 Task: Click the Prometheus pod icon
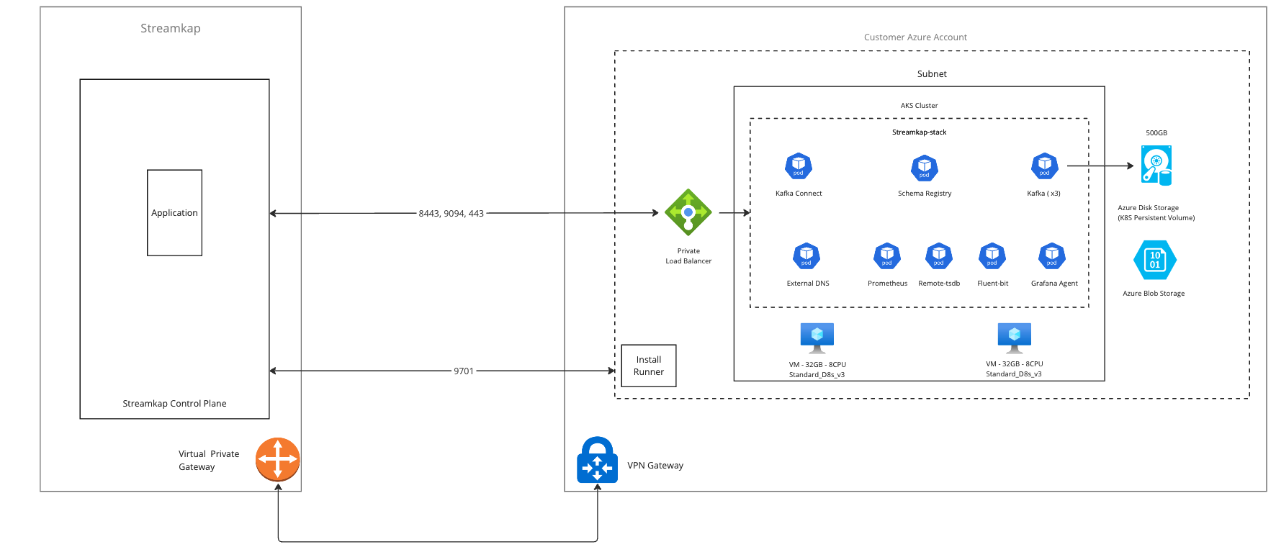tap(887, 256)
